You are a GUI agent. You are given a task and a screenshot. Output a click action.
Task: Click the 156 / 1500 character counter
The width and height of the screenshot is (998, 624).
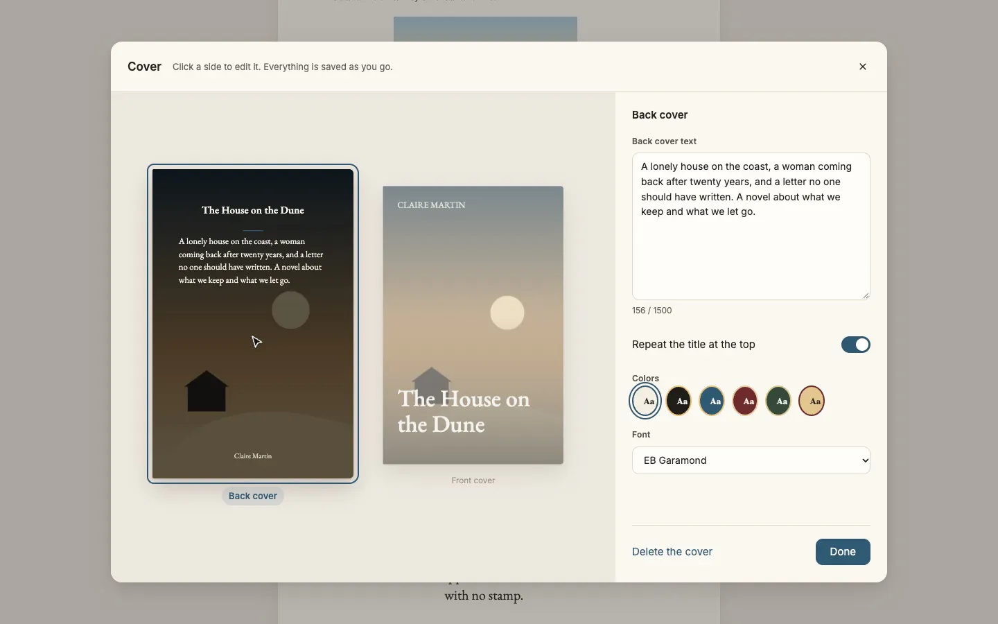[652, 311]
